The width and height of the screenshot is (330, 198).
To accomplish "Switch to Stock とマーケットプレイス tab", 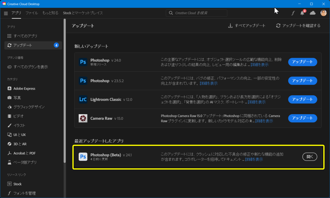I will pos(83,13).
